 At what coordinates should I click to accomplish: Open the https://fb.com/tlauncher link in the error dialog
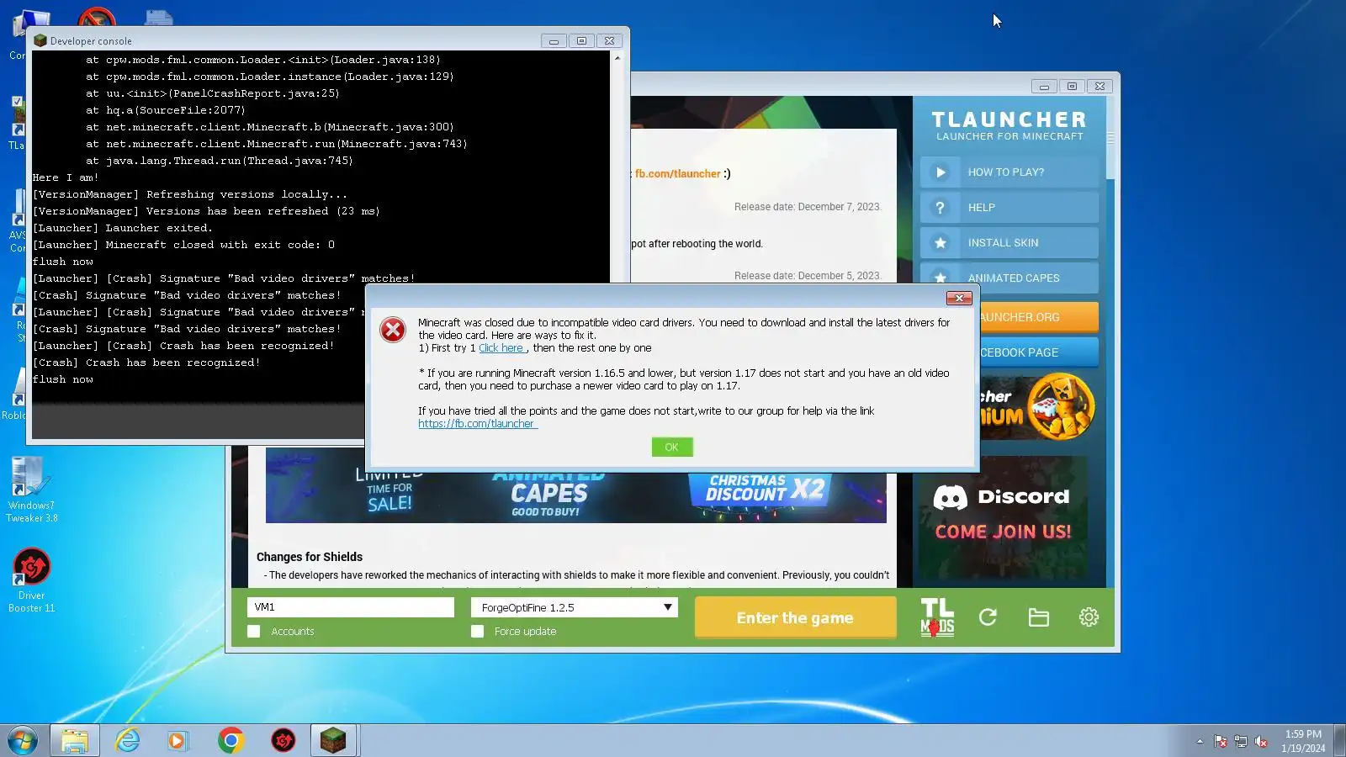[477, 424]
